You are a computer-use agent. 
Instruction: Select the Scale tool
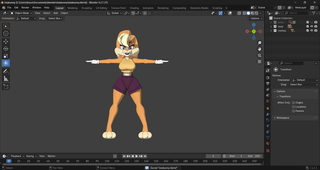(6, 56)
